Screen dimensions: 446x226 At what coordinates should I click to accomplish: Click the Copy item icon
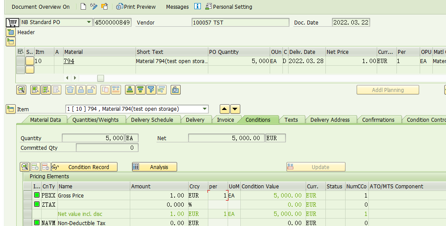tap(105, 90)
